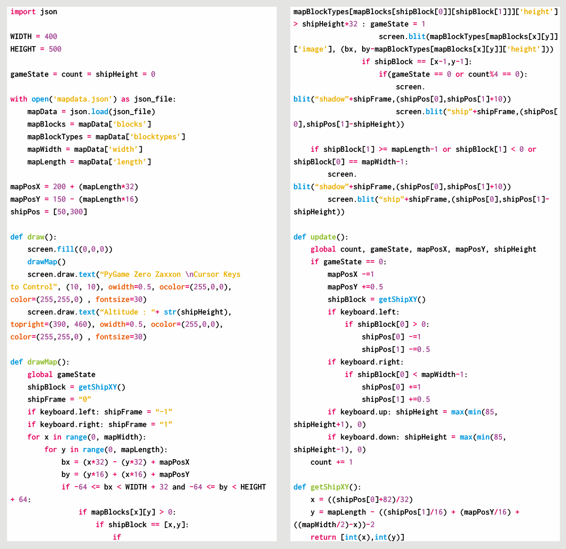Click the 'PyGame Zero Zaxxon' text call line
Image resolution: width=566 pixels, height=549 pixels.
[134, 275]
